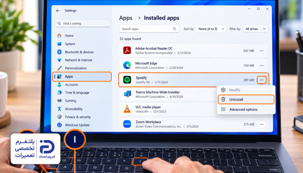Minimize the Settings window
Viewport: 303px width, 173px height.
click(x=249, y=9)
